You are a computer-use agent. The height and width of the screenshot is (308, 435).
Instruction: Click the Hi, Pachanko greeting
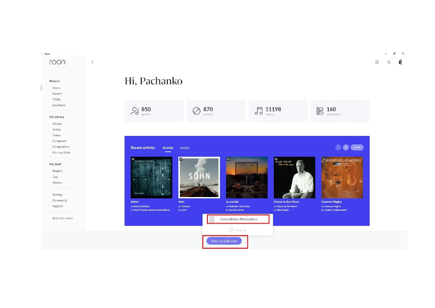point(154,81)
